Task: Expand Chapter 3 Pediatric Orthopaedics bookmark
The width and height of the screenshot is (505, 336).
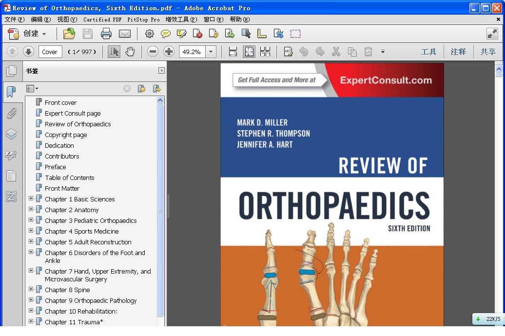Action: pos(31,220)
